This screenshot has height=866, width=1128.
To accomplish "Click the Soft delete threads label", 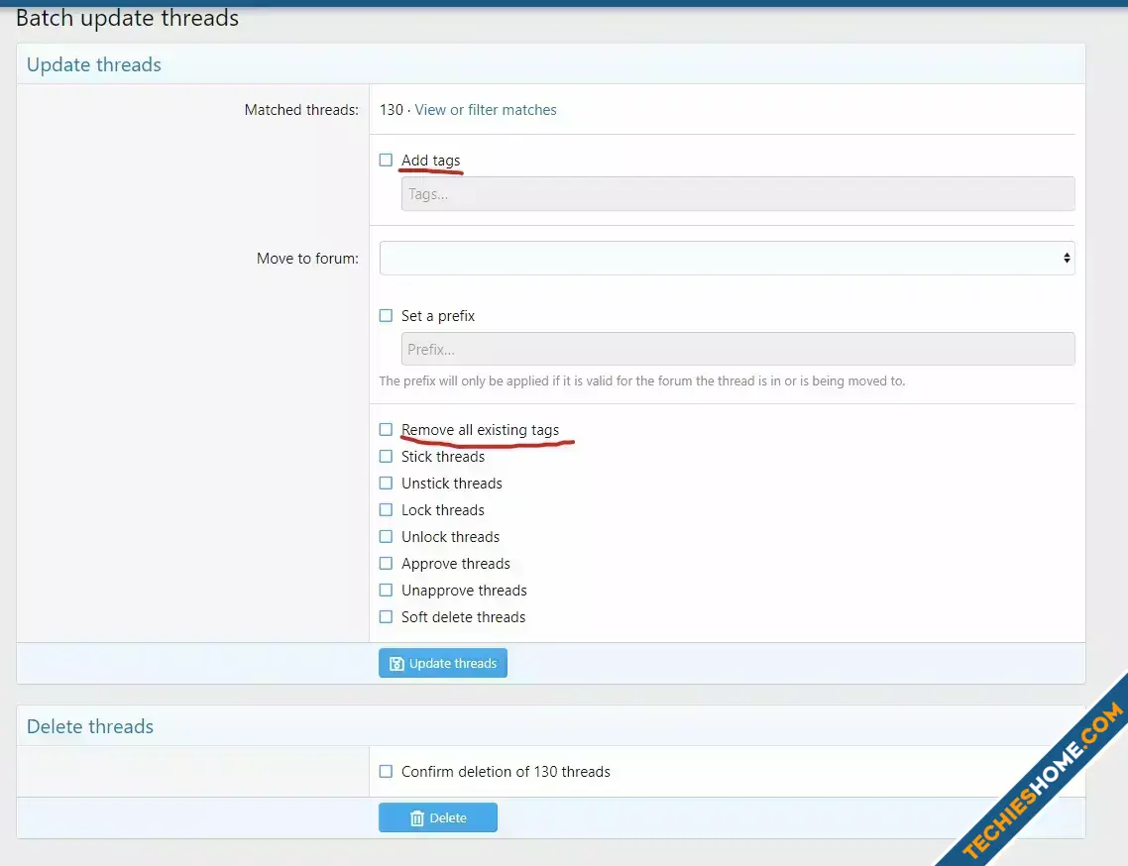I will click(463, 617).
